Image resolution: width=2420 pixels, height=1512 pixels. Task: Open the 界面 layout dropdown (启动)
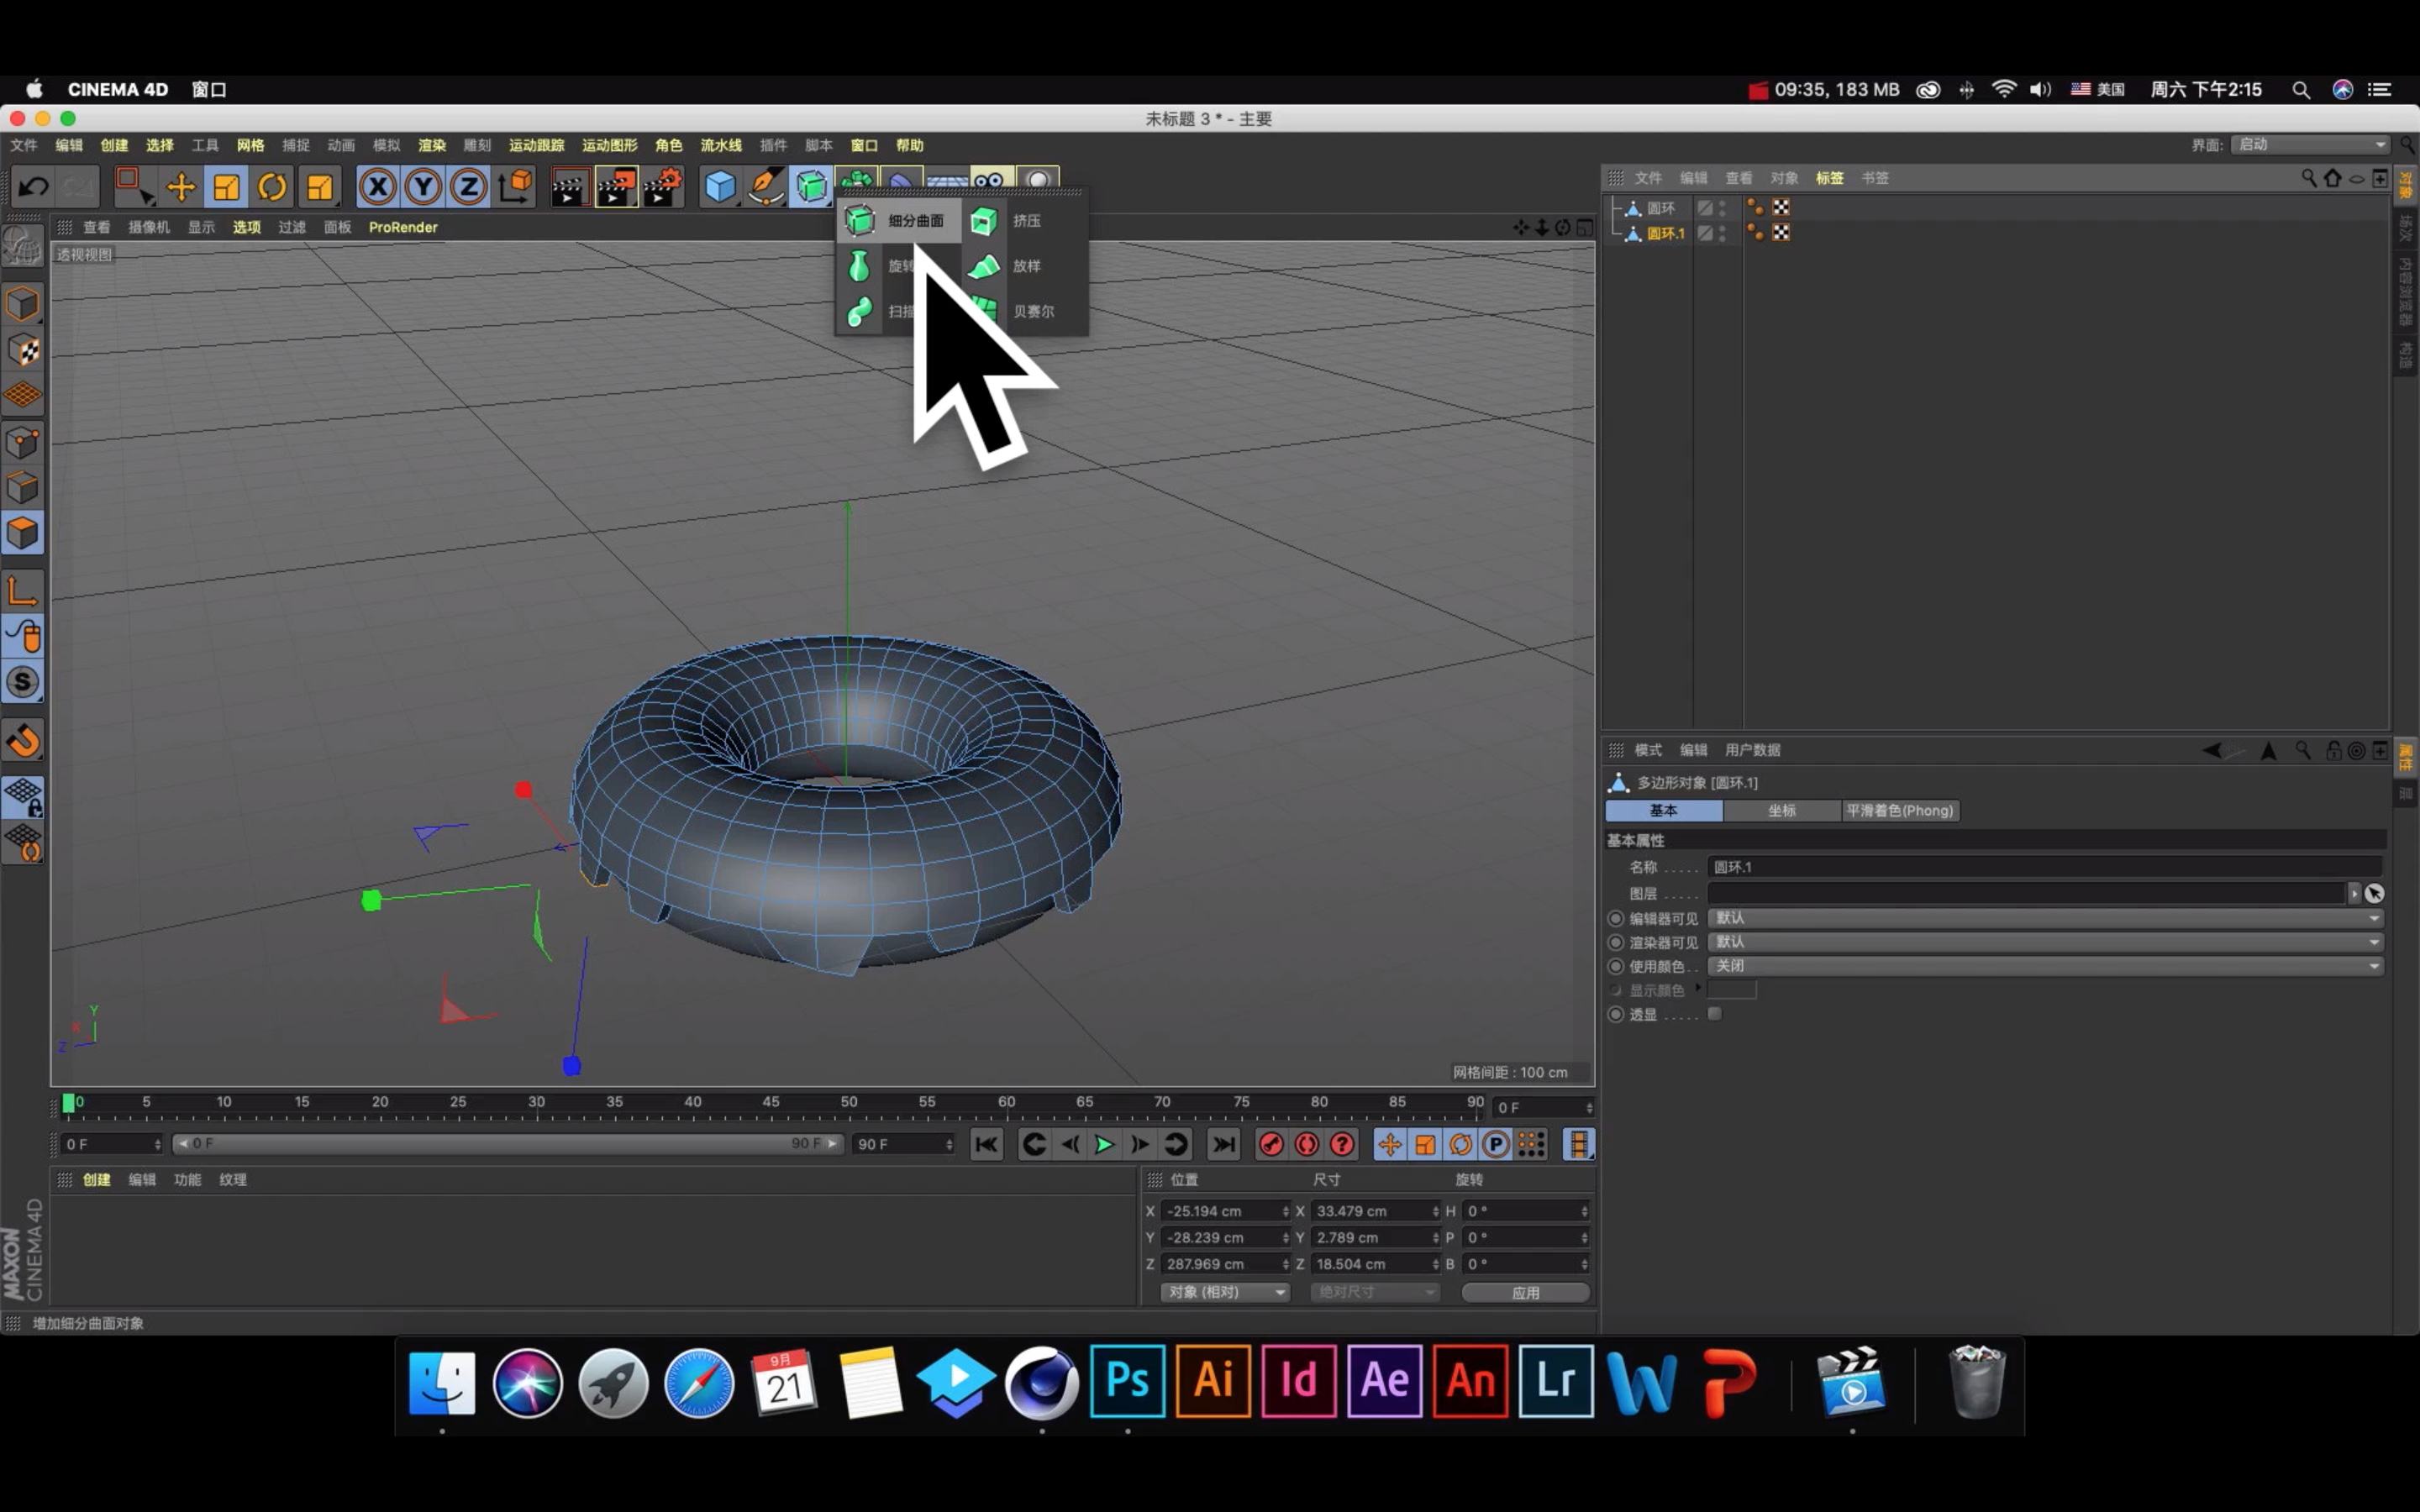pos(2310,145)
